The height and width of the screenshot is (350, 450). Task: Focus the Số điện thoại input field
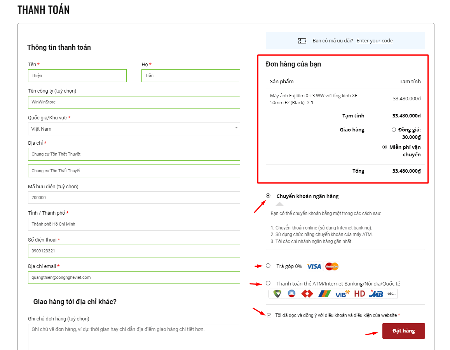point(134,251)
